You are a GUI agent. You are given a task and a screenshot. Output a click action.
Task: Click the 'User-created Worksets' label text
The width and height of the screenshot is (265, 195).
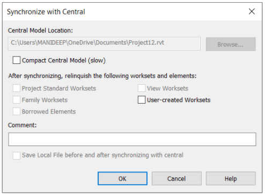[x=179, y=100]
